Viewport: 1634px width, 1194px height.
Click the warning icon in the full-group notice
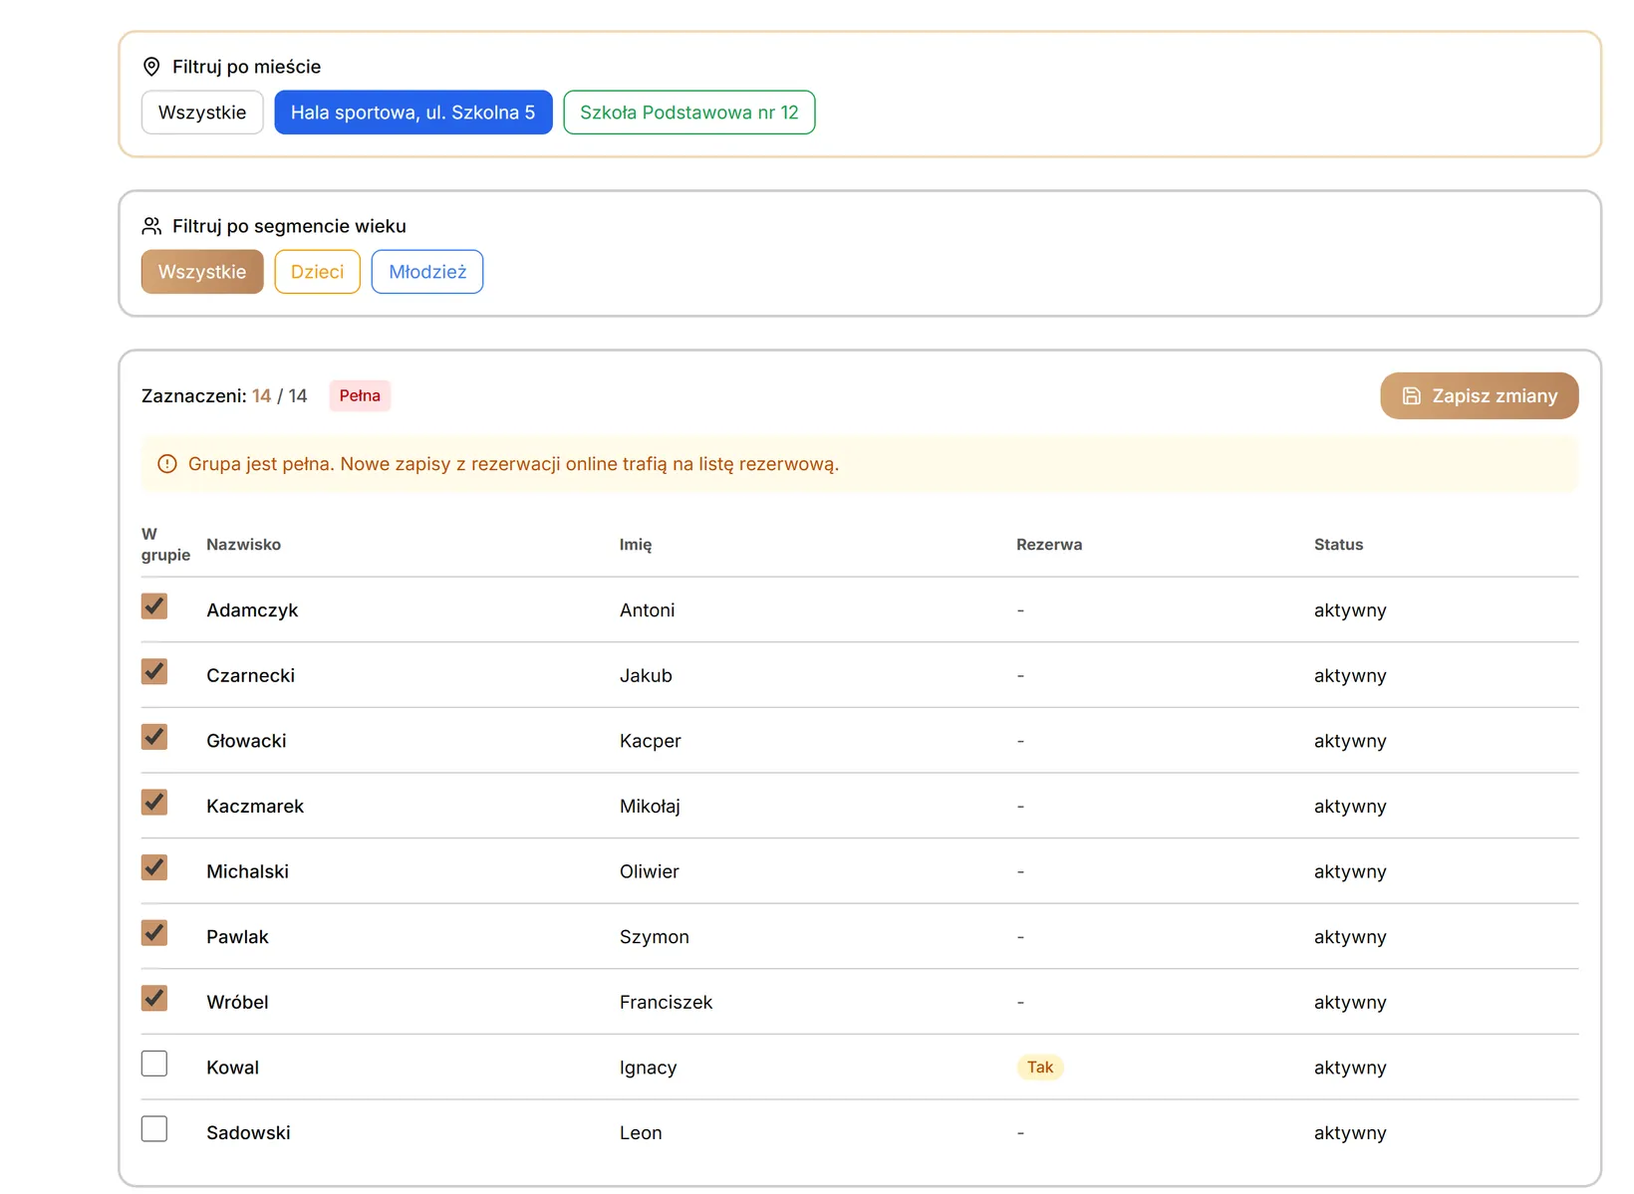tap(167, 464)
